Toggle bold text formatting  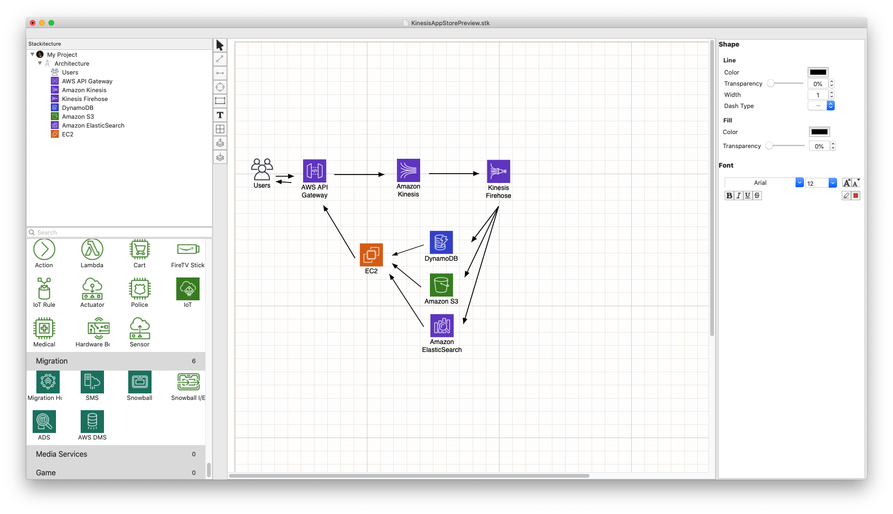[729, 196]
